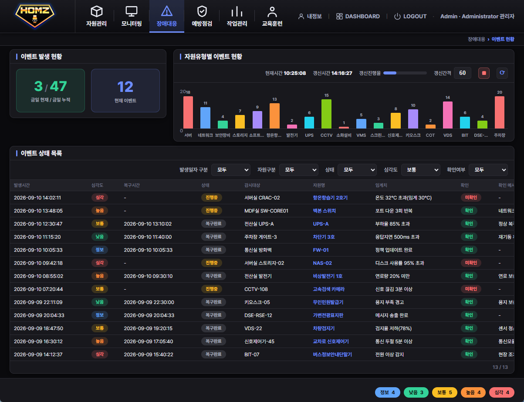
Task: Open the 백본 스위치 resource link
Action: 324,211
